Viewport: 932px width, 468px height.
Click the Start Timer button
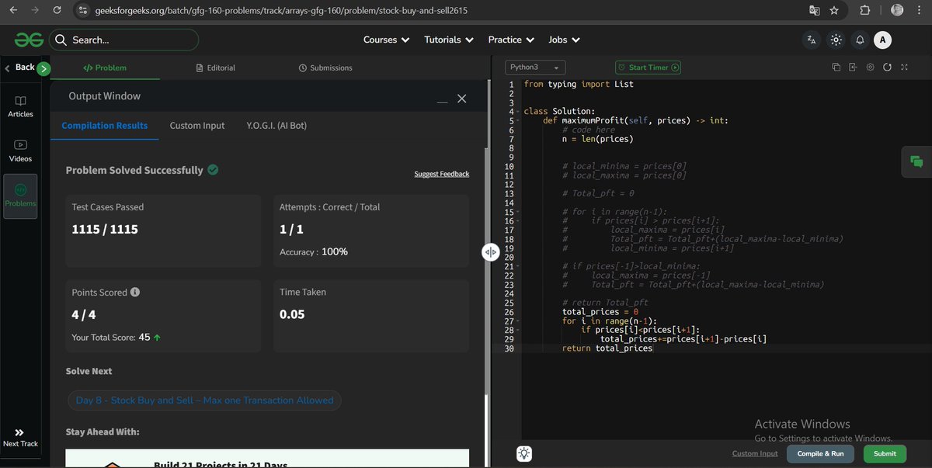pyautogui.click(x=648, y=68)
